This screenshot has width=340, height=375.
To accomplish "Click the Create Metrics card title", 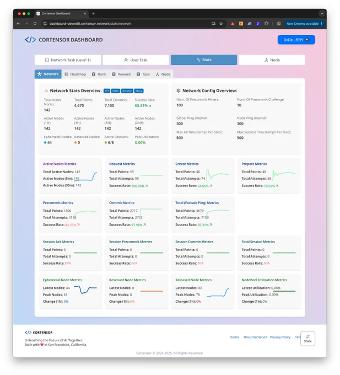I will [x=187, y=164].
